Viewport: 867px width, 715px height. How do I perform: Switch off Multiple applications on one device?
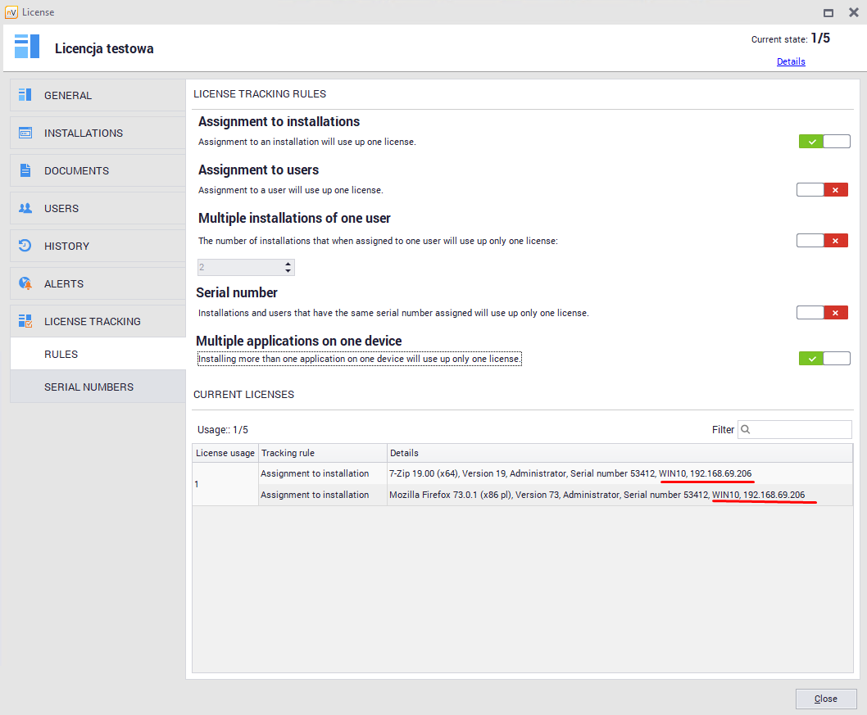[824, 358]
